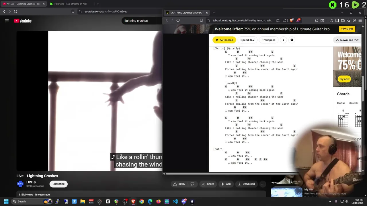Select the Ukulele chords tab
The height and width of the screenshot is (206, 367).
[354, 103]
